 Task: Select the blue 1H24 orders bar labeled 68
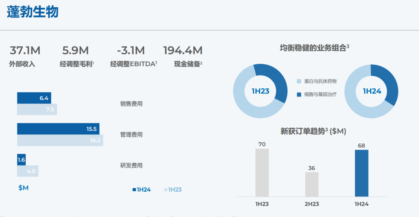[x=362, y=173]
